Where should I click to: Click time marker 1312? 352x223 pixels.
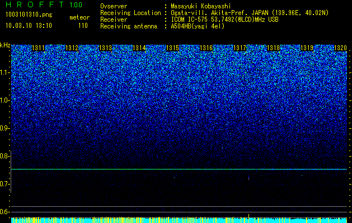click(x=72, y=48)
